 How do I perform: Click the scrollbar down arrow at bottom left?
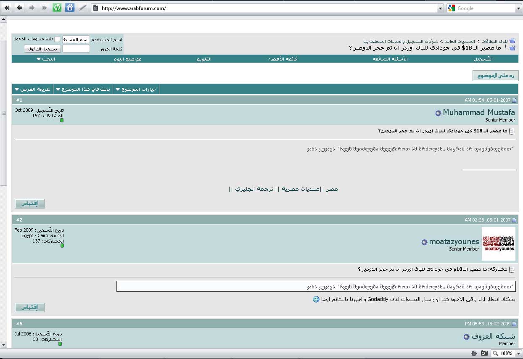point(3,345)
